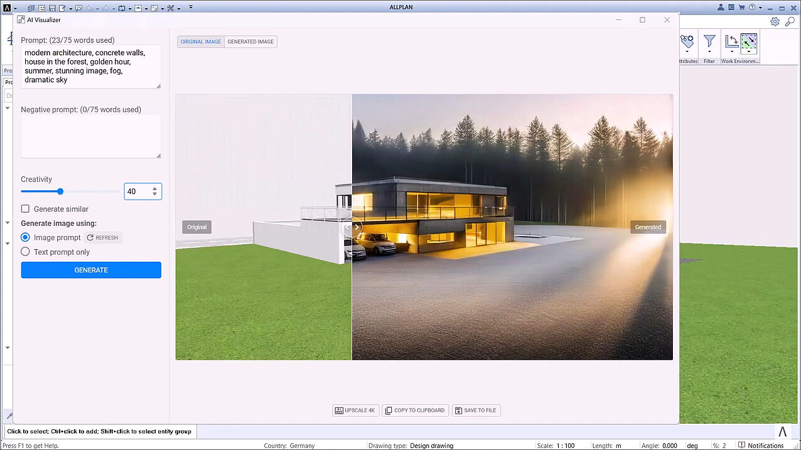The image size is (801, 450).
Task: Click into the Prompt text area
Action: tap(91, 67)
